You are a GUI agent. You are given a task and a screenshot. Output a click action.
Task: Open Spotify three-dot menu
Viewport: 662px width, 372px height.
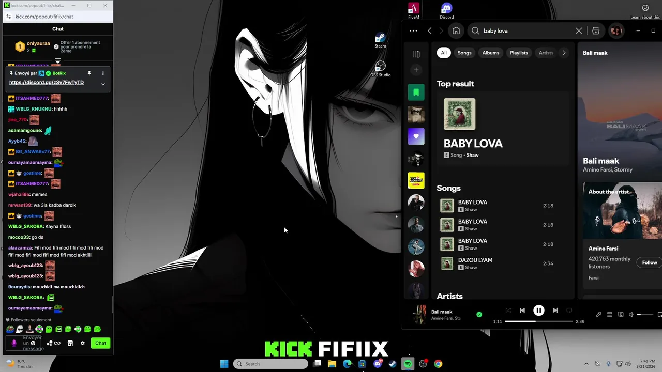[413, 31]
